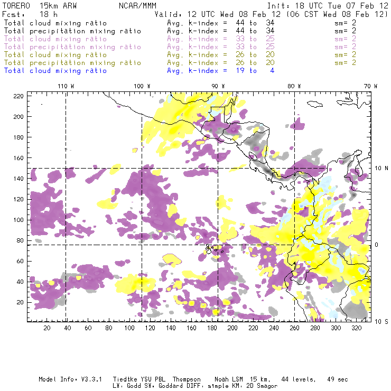391x391 pixels.
Task: Click 'sm= 2' on the blackest cloud row
Action: (x=345, y=23)
